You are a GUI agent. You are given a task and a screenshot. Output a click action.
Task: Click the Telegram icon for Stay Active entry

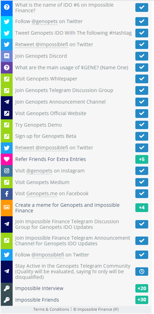coord(7,272)
